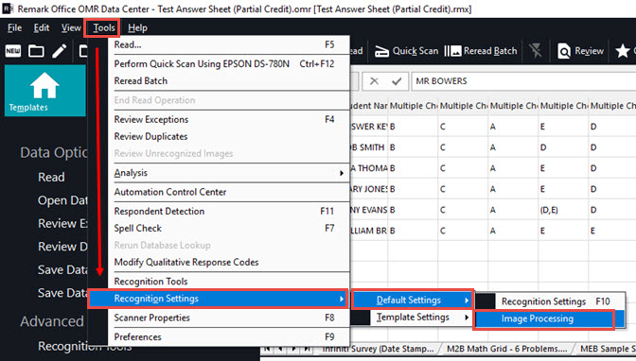Click the BOB SMITH student name cell
The image size is (636, 361).
coord(369,147)
